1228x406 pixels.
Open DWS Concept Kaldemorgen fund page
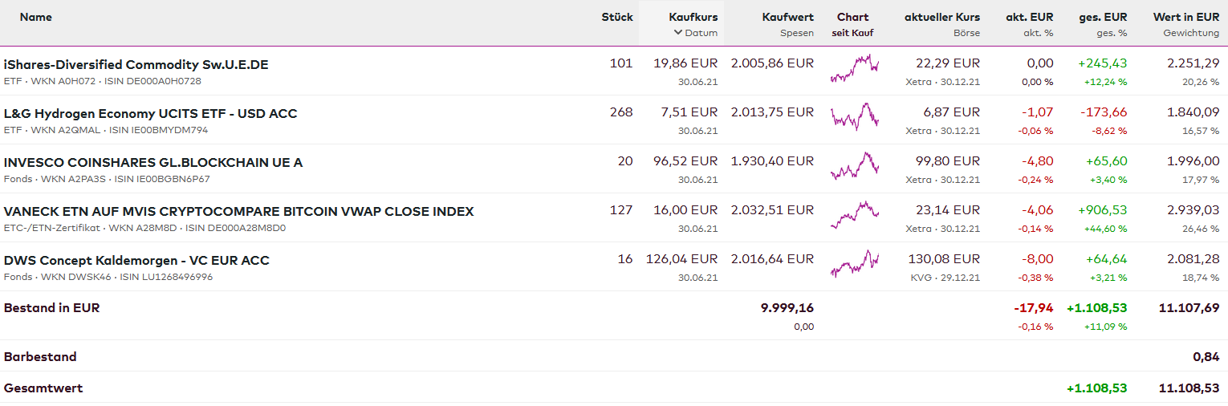click(136, 260)
